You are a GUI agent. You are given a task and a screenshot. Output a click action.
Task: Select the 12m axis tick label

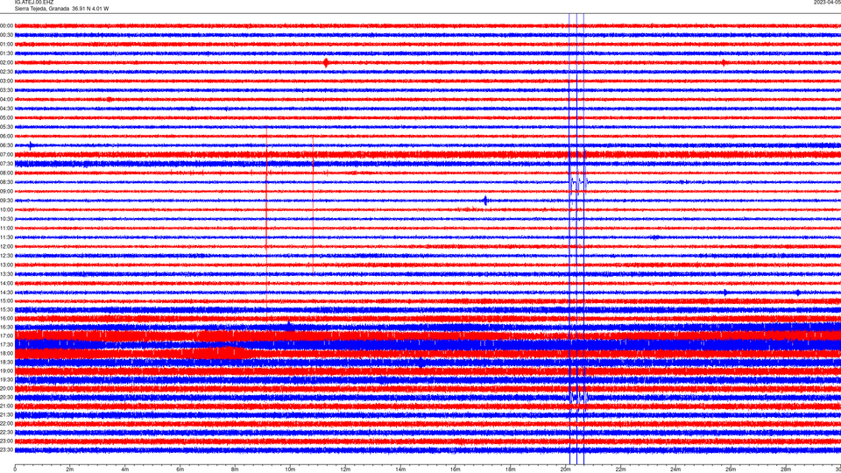click(x=345, y=469)
